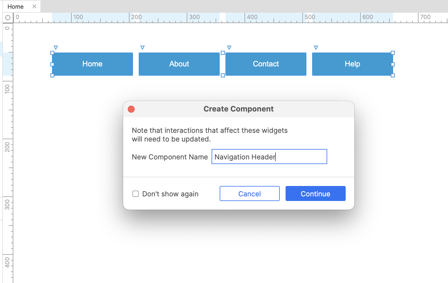This screenshot has width=448, height=283.
Task: Select the Help button widget on canvas
Action: tap(352, 64)
